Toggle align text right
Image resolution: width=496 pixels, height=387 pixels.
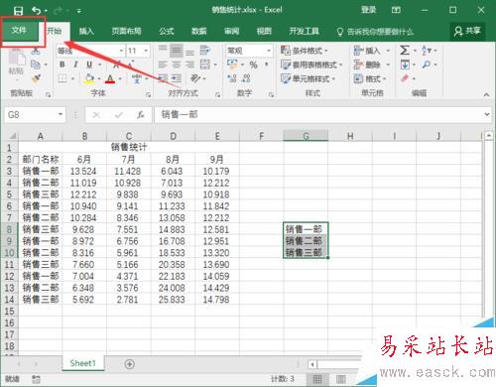click(x=189, y=64)
